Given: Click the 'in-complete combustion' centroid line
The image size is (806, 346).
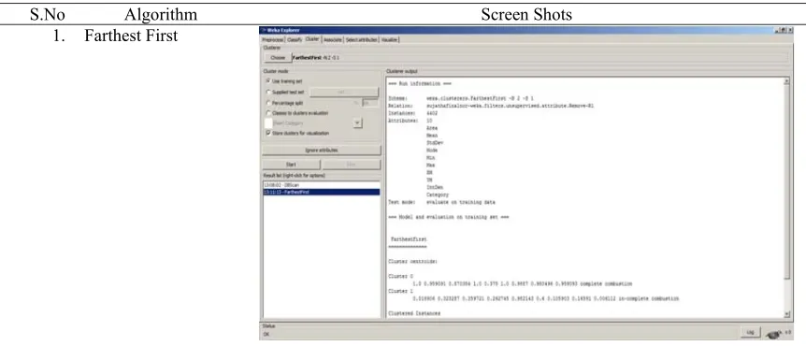Looking at the screenshot, I should 545,298.
